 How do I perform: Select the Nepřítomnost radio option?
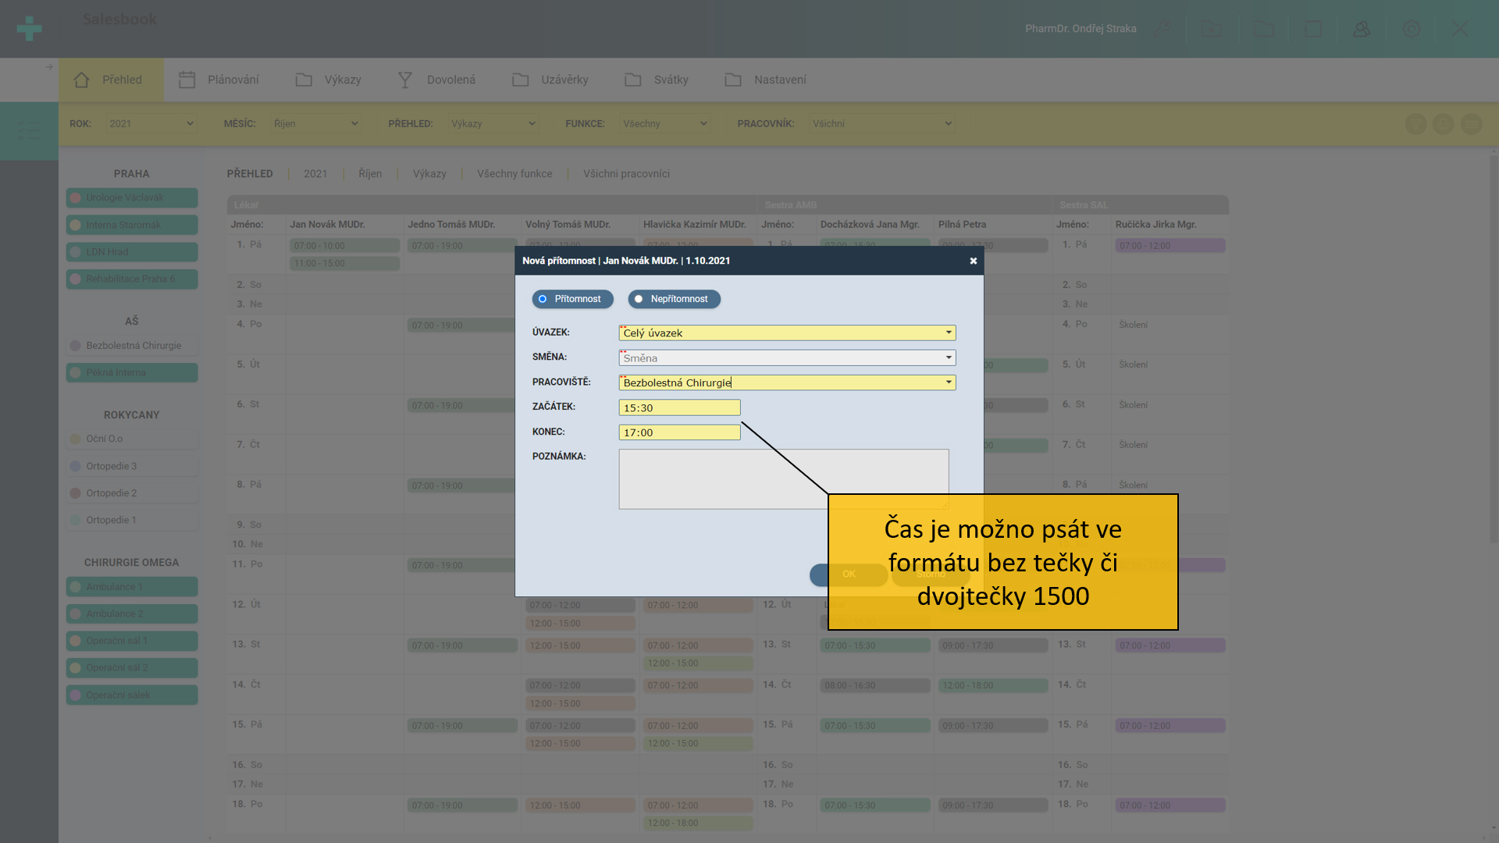[674, 299]
